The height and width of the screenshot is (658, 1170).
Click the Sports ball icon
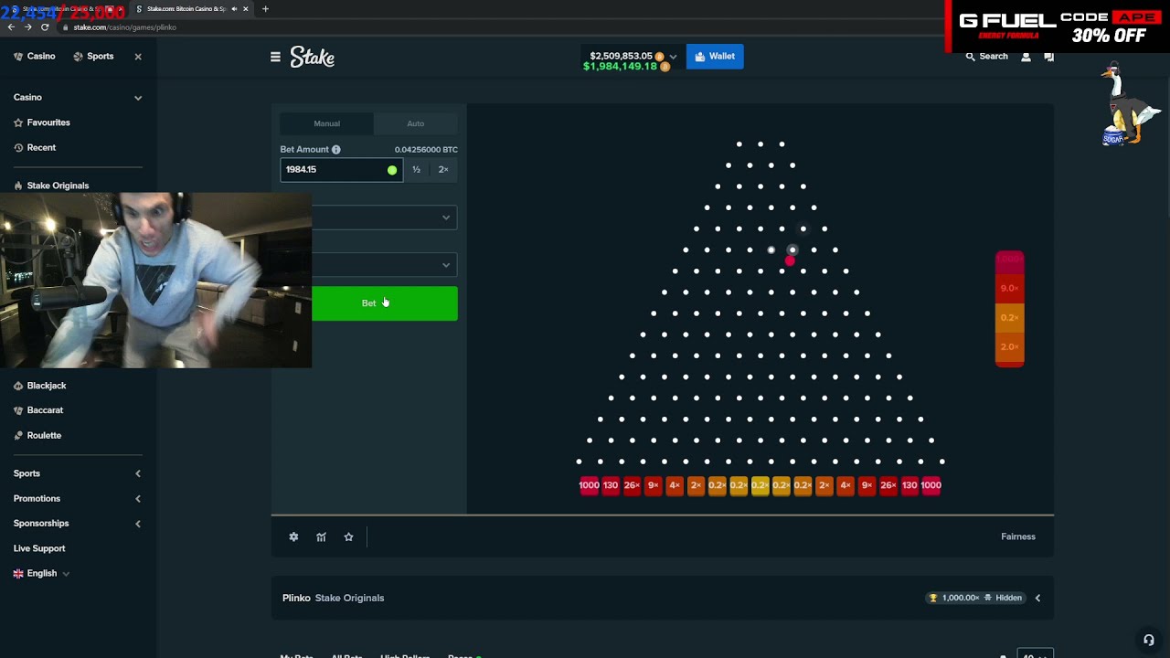click(x=79, y=57)
